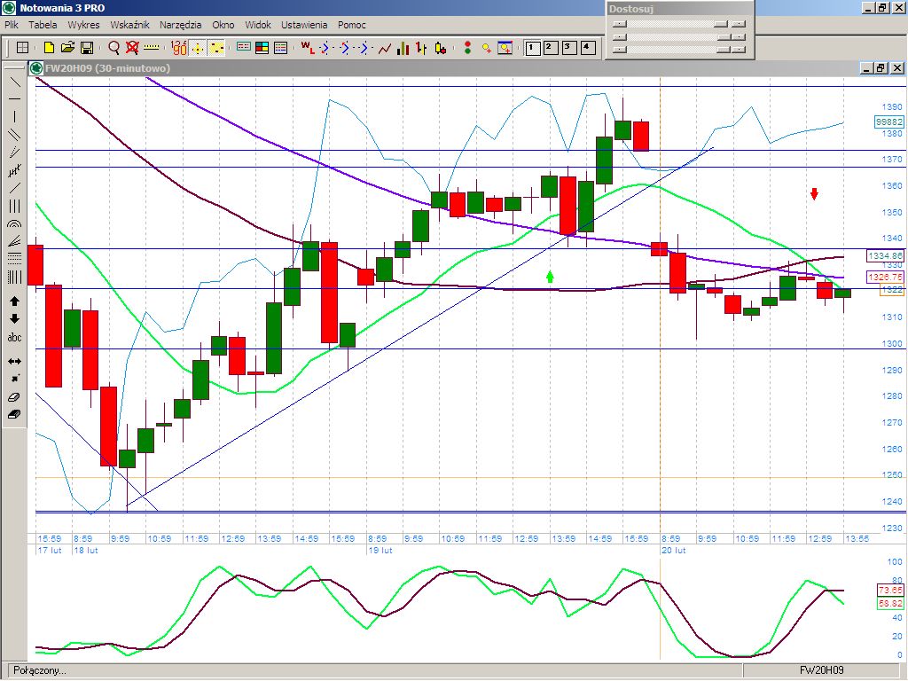
Task: Click the bar histogram chart icon
Action: (x=403, y=48)
